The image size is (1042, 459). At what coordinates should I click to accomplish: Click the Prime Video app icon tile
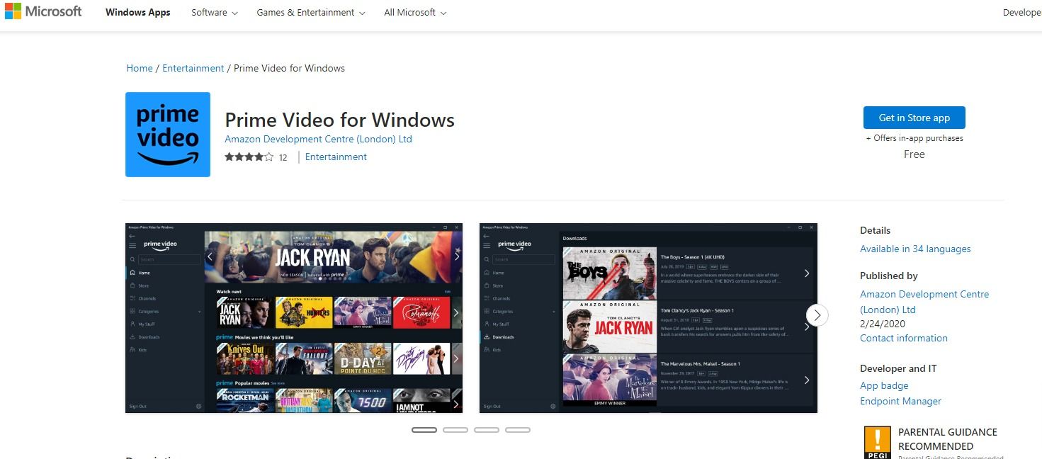click(167, 134)
